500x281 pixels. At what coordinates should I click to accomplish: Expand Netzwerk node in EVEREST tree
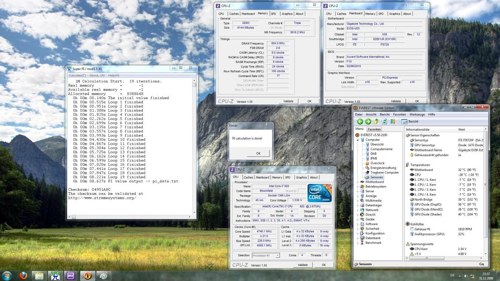point(357,210)
